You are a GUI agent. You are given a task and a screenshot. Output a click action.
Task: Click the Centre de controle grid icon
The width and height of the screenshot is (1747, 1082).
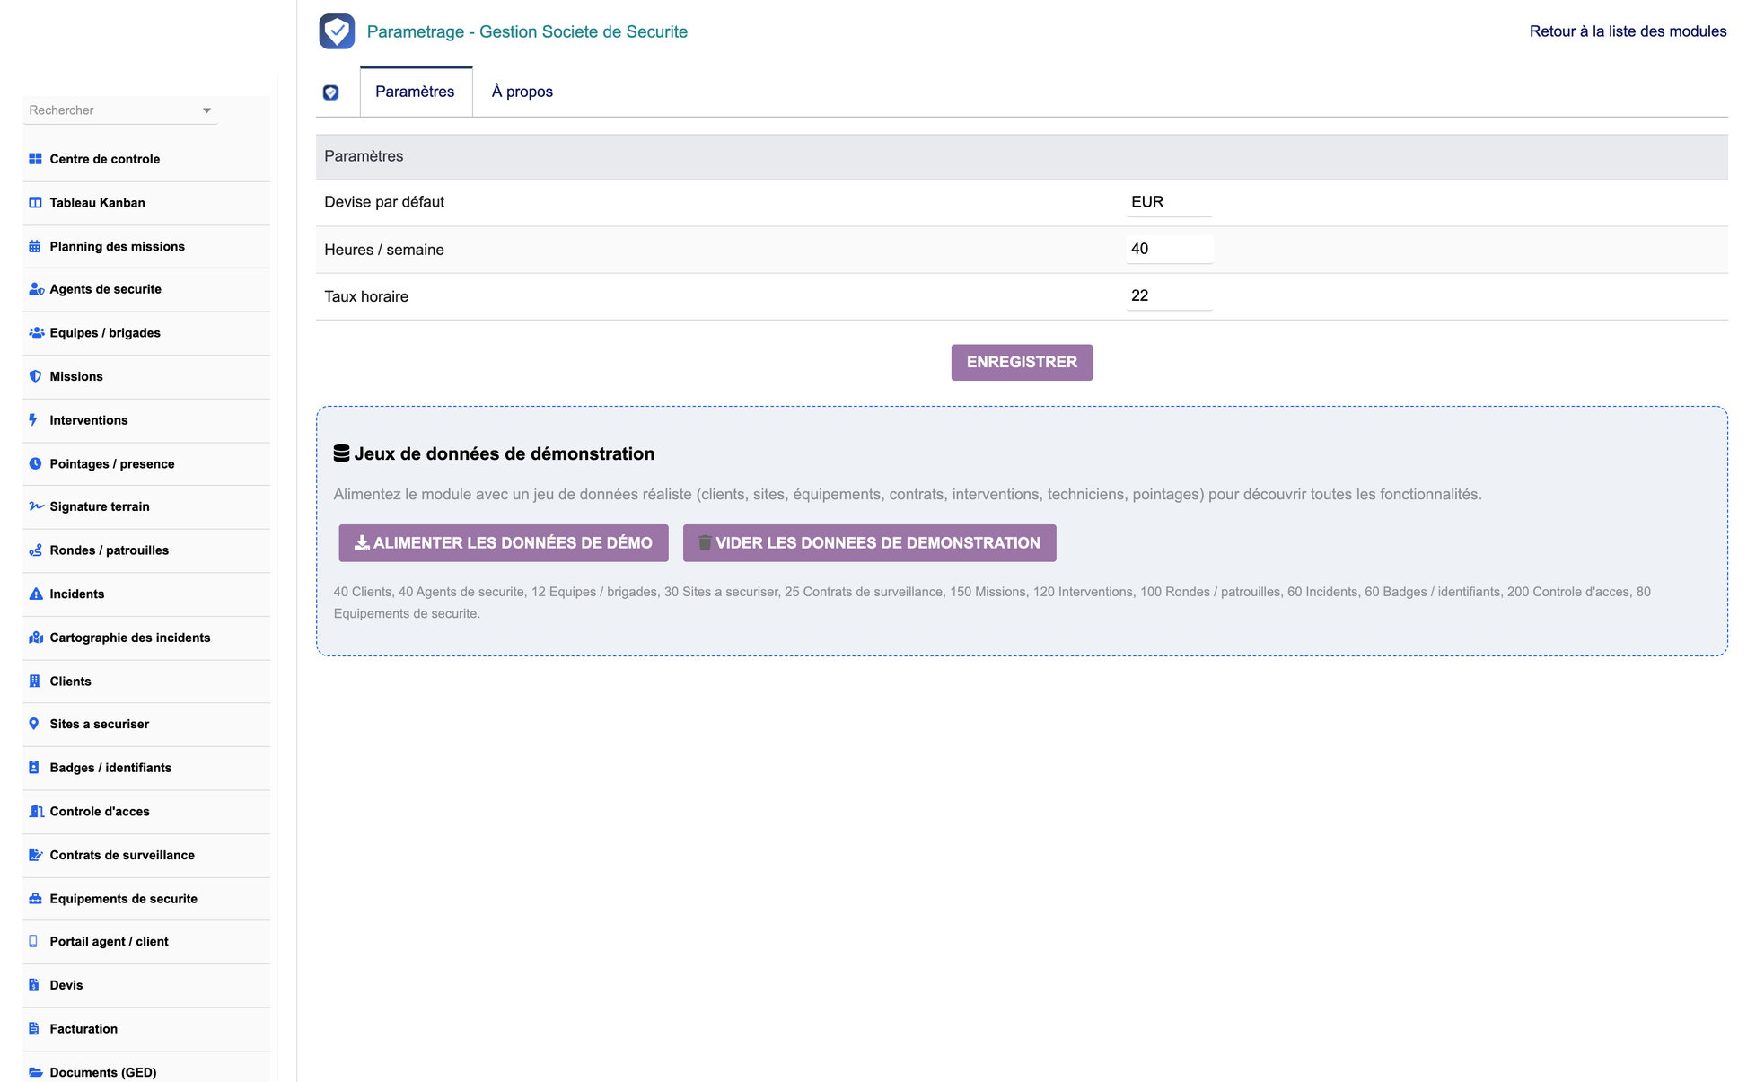[x=35, y=159]
